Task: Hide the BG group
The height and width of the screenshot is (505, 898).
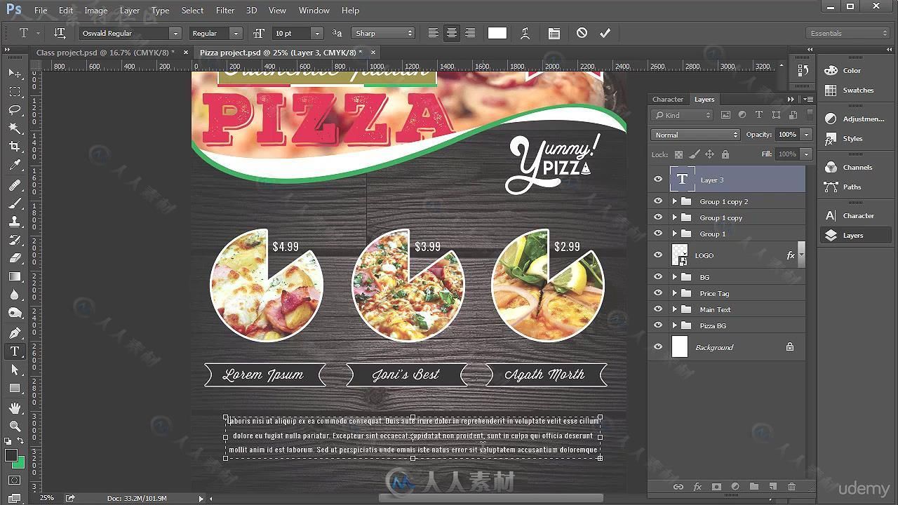Action: point(658,277)
